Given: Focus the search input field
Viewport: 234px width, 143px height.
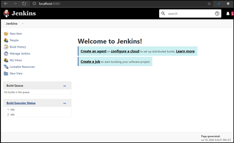Looking at the screenshot, I should click(x=190, y=13).
